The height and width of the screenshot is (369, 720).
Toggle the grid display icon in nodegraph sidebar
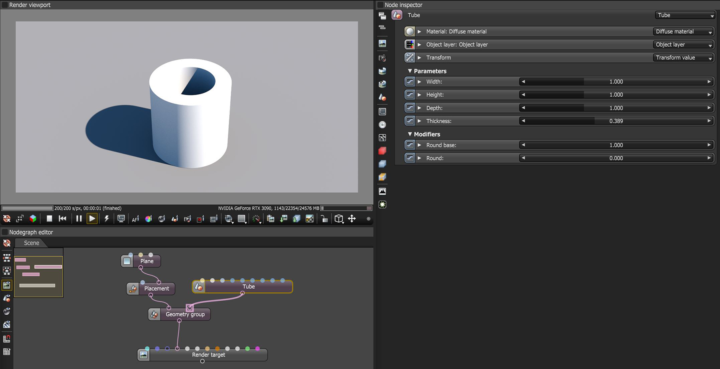[x=7, y=352]
